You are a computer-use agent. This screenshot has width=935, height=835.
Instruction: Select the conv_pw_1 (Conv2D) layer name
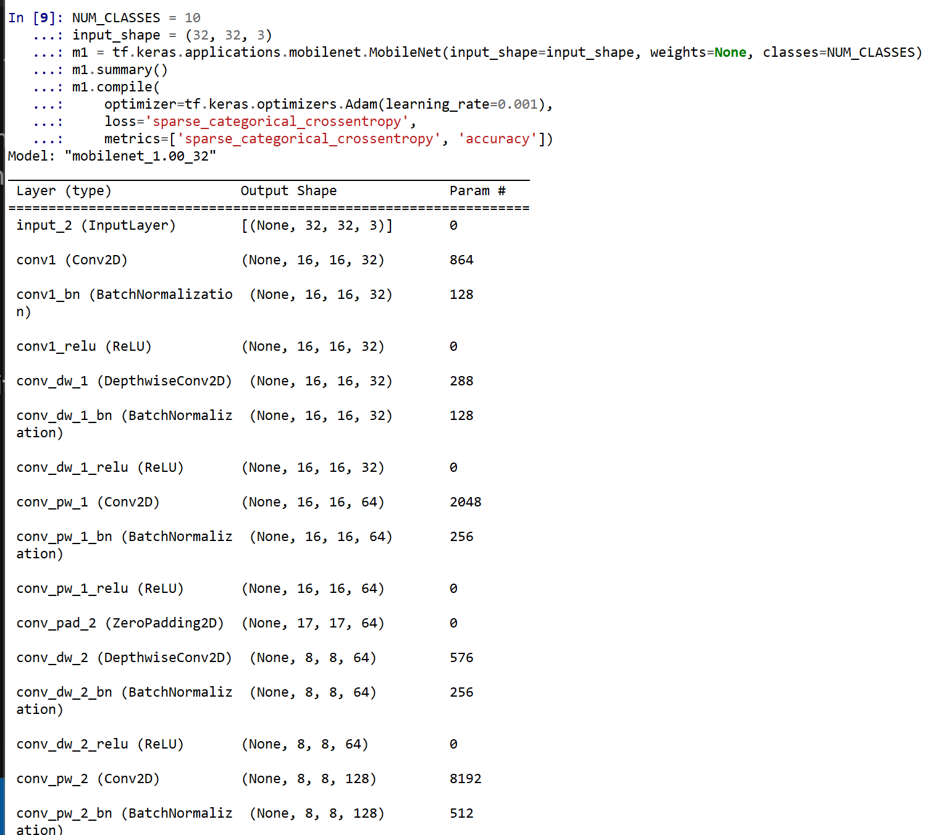coord(88,502)
